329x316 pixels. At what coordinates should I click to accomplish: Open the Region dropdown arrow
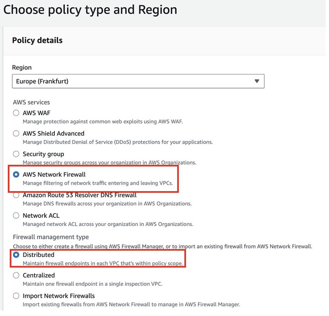pos(256,81)
